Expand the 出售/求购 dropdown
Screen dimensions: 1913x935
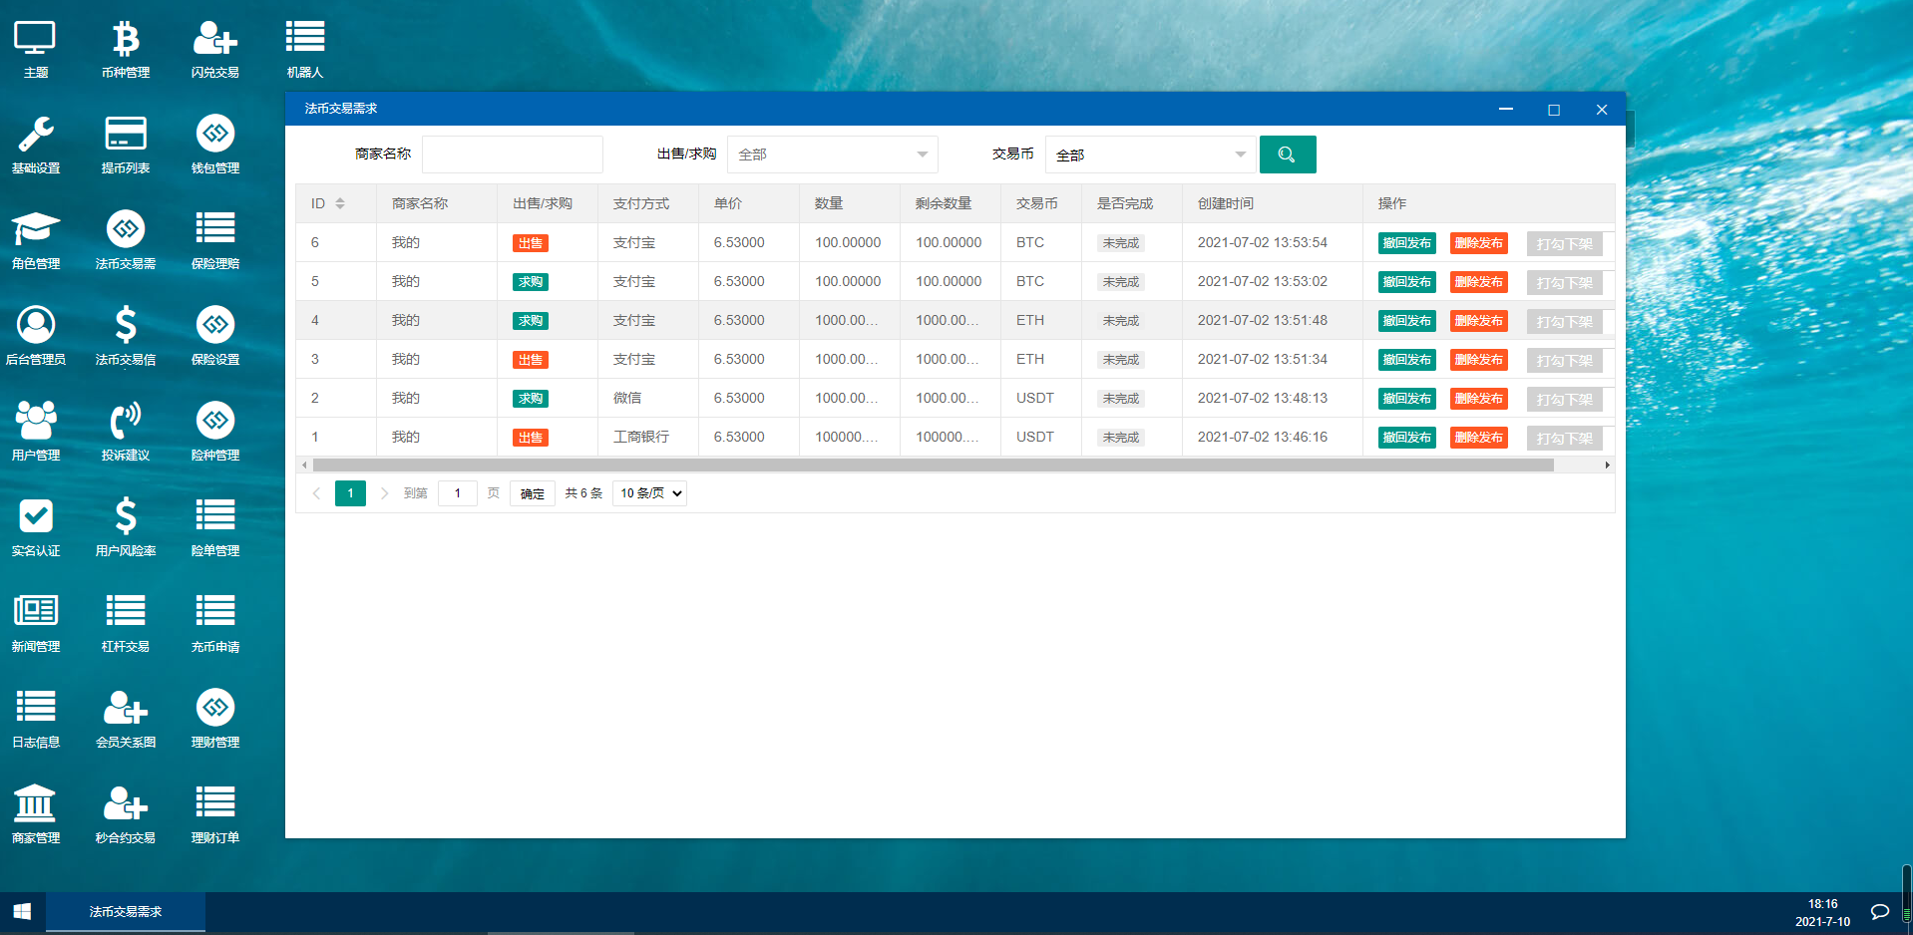(833, 155)
